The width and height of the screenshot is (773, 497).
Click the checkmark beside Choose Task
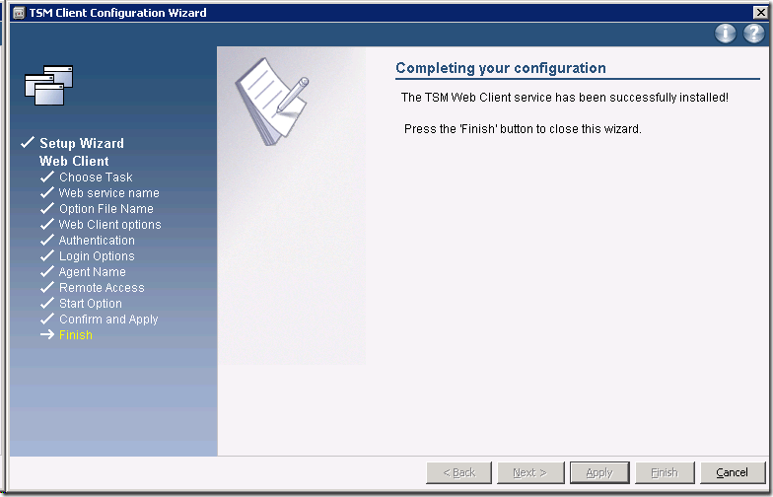pos(46,177)
